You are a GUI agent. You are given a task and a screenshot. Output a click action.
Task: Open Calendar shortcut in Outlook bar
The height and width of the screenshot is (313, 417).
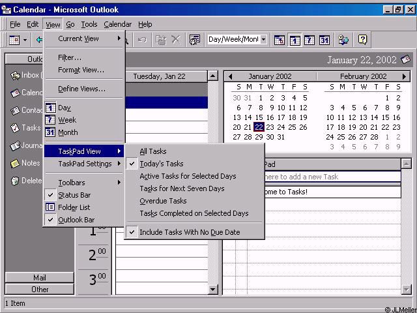26,93
